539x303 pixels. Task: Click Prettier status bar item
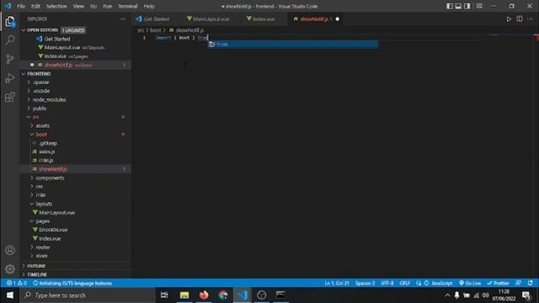click(x=498, y=283)
